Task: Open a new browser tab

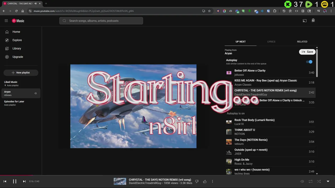Action: [46, 4]
